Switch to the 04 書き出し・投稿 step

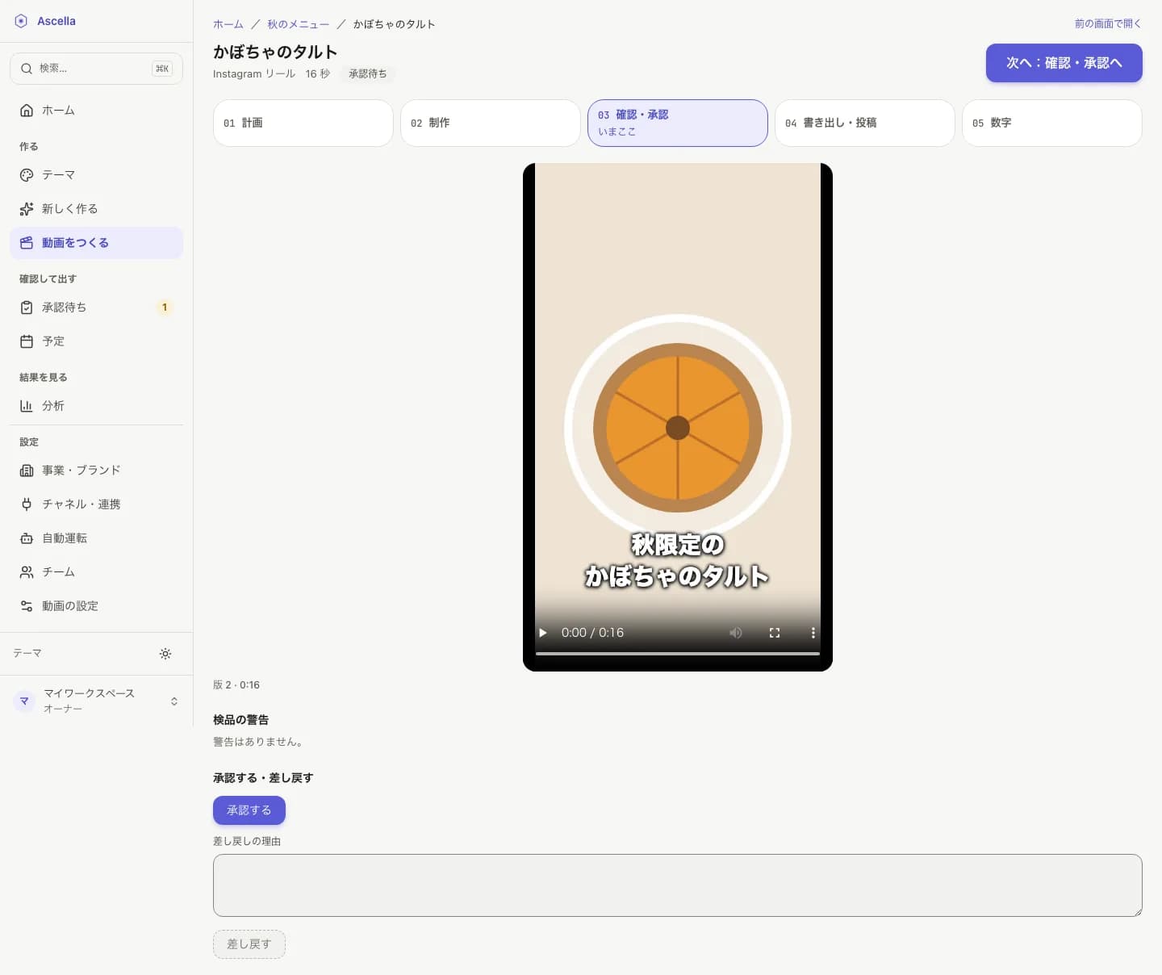point(865,123)
